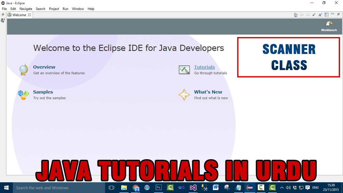Open the Edit menu
The height and width of the screenshot is (193, 343).
click(x=13, y=9)
